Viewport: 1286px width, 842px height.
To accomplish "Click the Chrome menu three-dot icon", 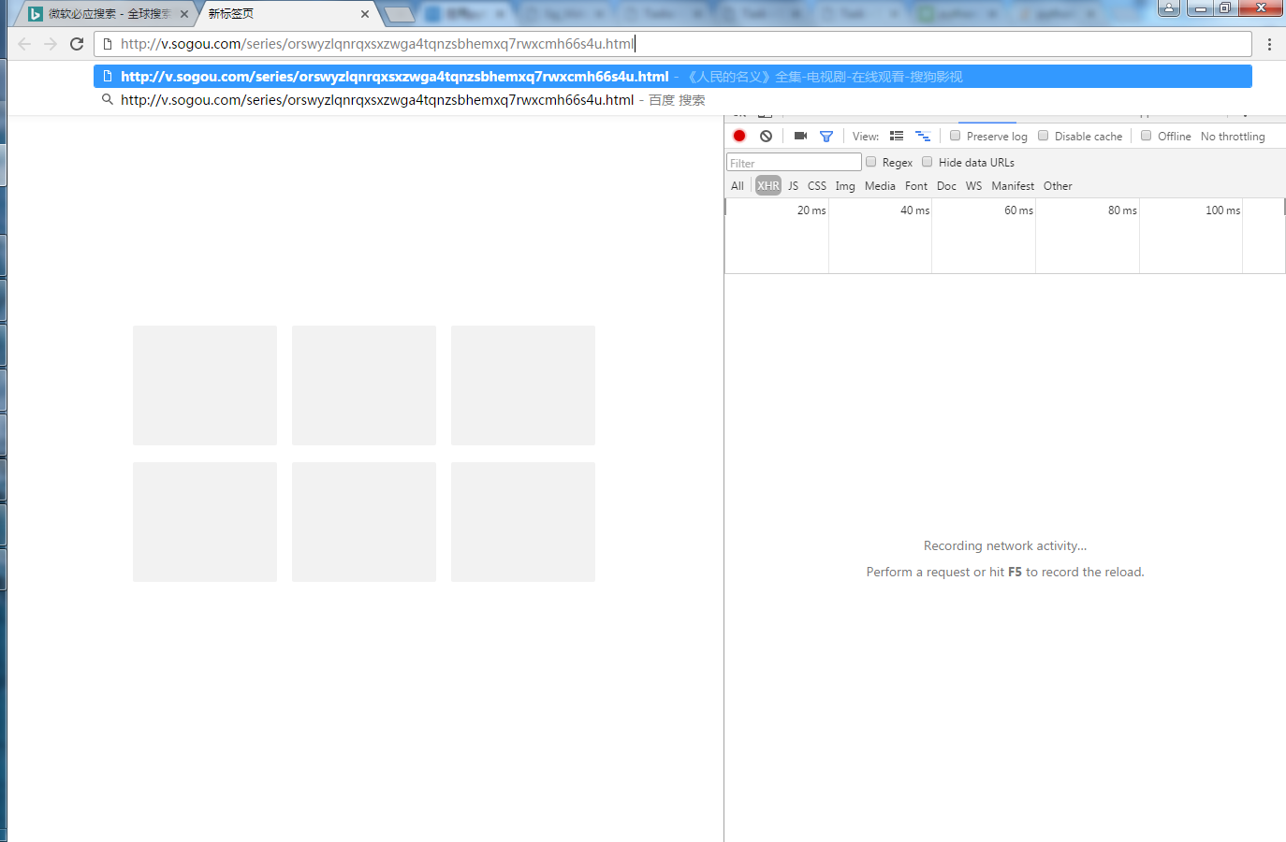I will 1269,44.
